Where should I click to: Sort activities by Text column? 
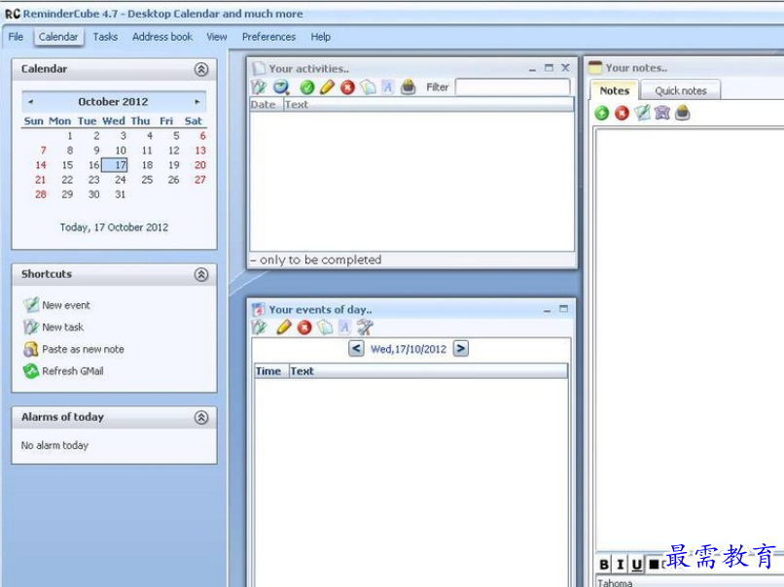[429, 104]
